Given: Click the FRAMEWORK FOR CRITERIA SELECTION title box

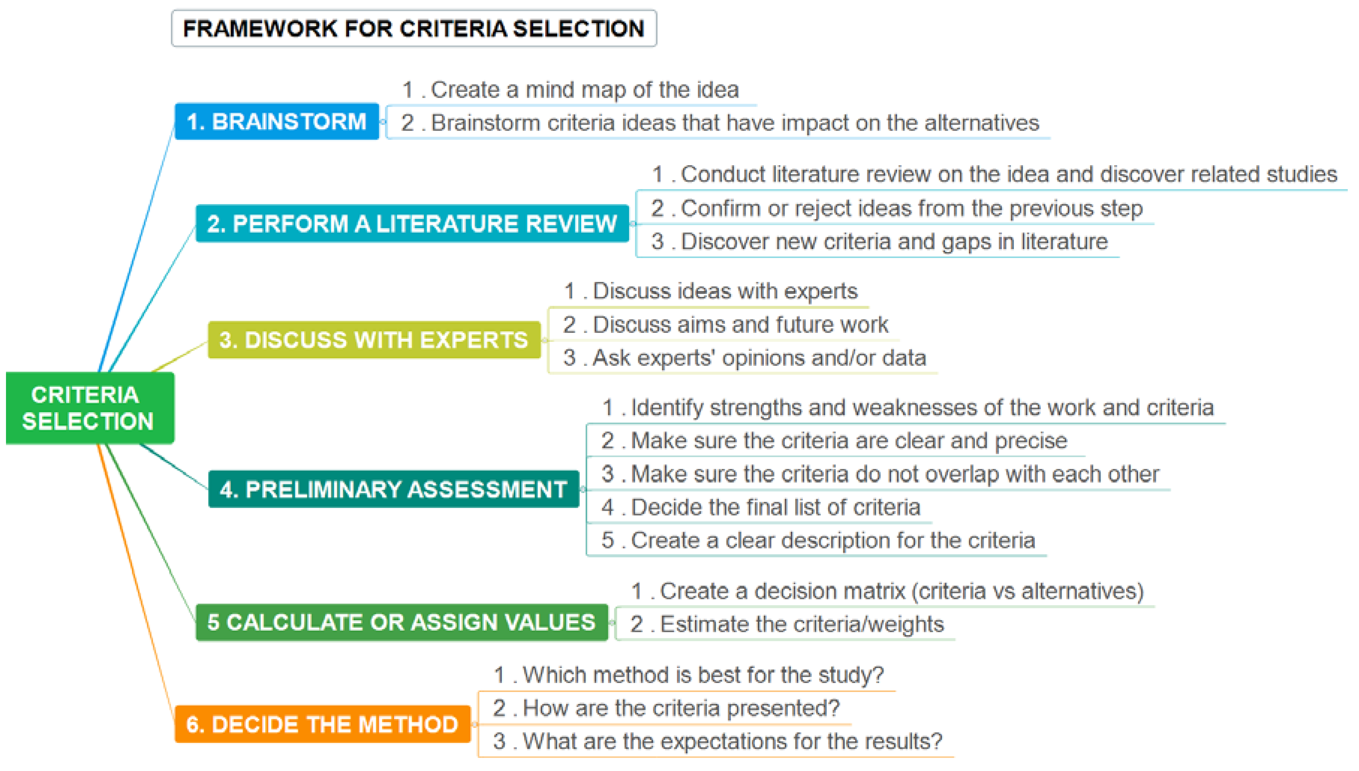Looking at the screenshot, I should (x=413, y=28).
